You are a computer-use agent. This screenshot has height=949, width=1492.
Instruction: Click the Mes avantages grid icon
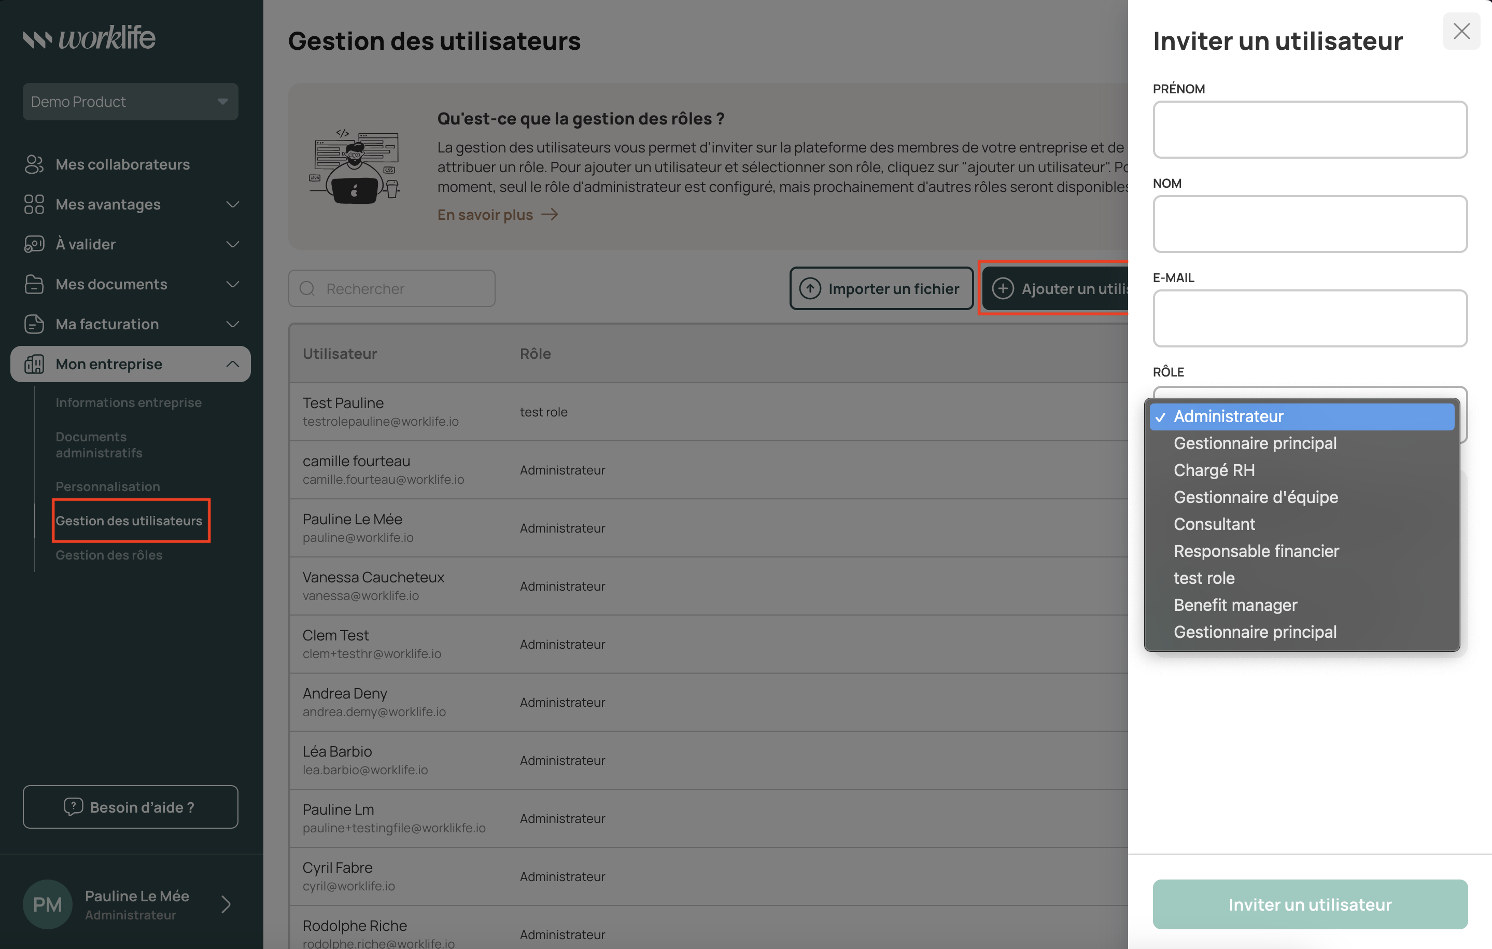tap(34, 204)
